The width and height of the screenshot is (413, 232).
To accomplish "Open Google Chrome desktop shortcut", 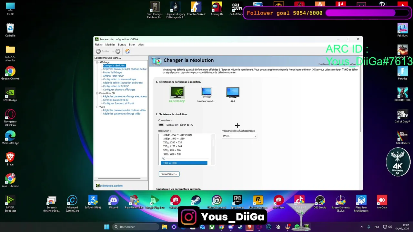I will [x=10, y=73].
